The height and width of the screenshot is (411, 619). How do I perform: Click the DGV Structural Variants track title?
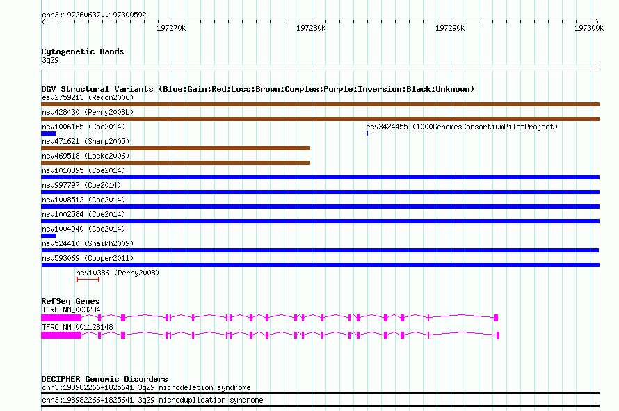pos(258,89)
